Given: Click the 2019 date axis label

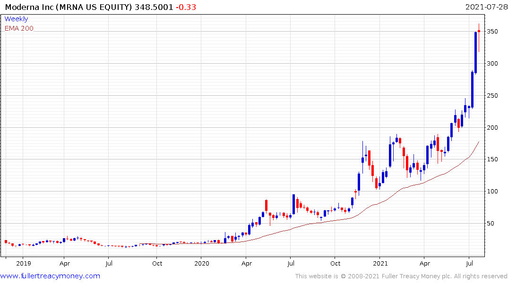Looking at the screenshot, I should click(23, 263).
